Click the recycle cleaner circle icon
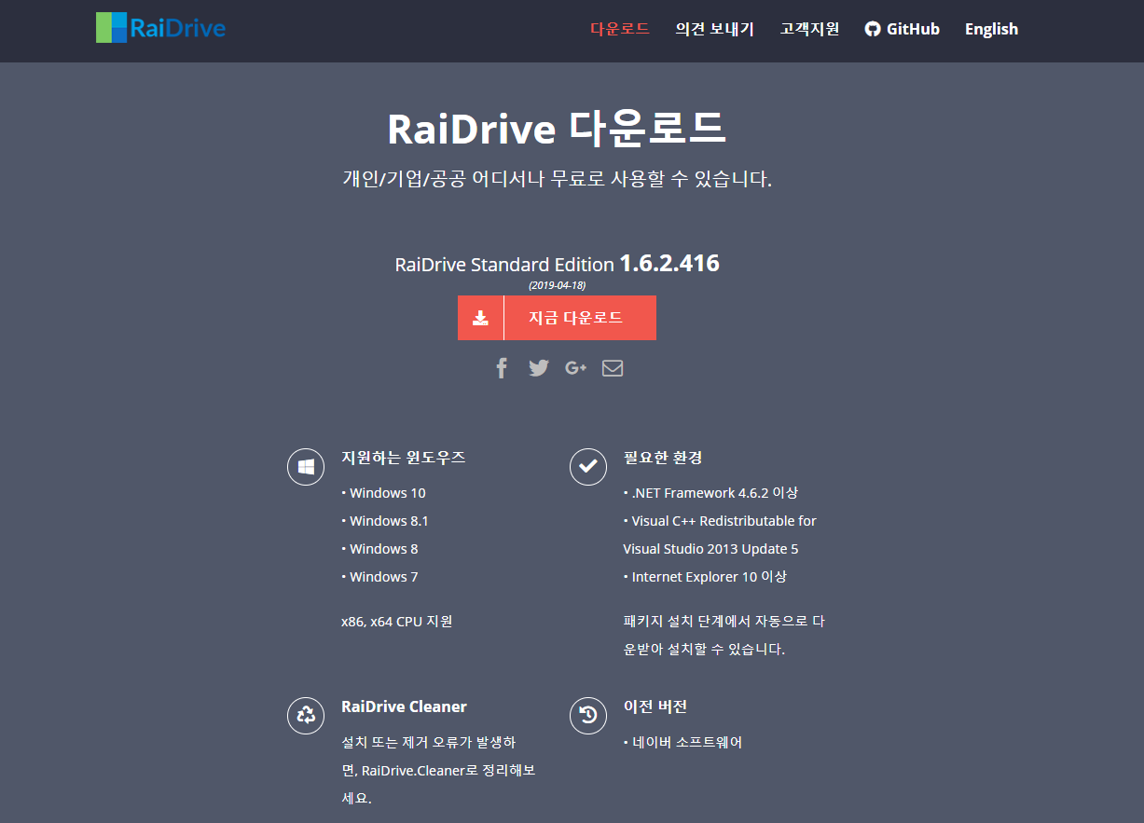This screenshot has width=1144, height=823. point(306,716)
